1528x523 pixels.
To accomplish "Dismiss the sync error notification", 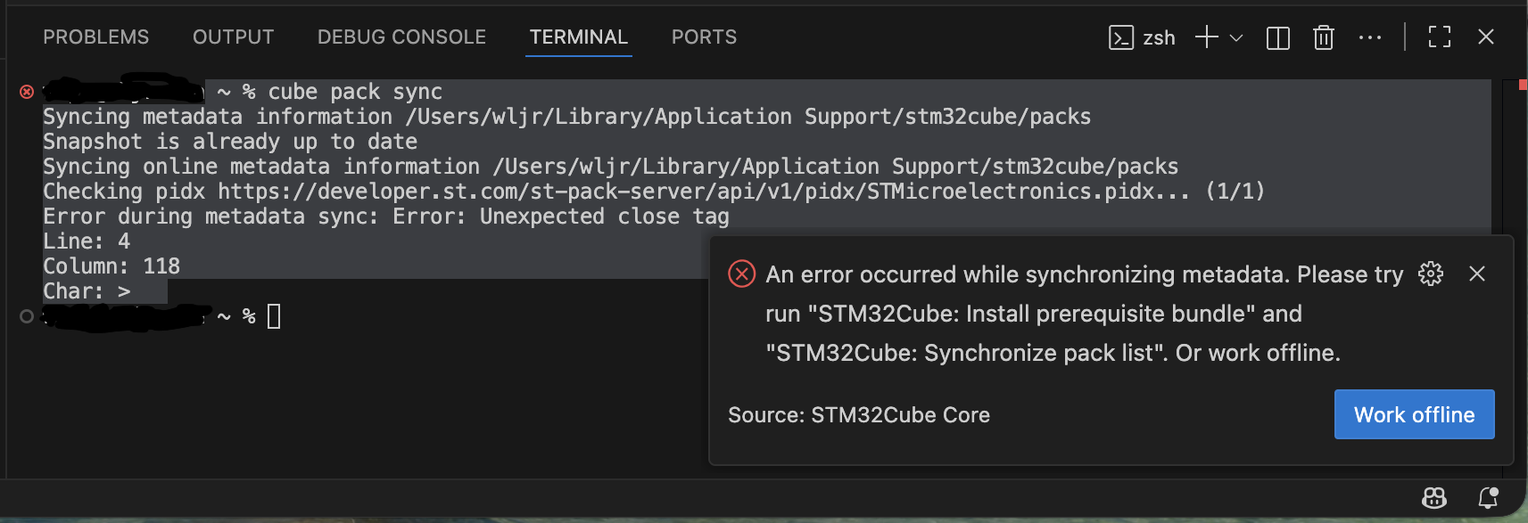I will point(1477,274).
